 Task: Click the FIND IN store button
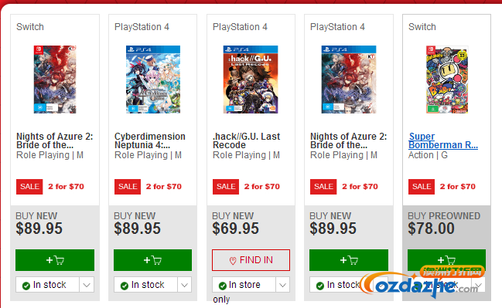pos(251,260)
